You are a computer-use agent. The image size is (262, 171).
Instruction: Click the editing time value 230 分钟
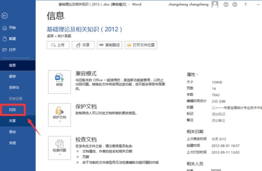[219, 101]
